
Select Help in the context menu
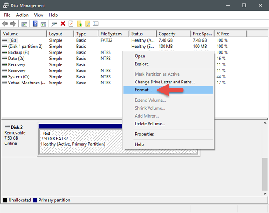168,144
